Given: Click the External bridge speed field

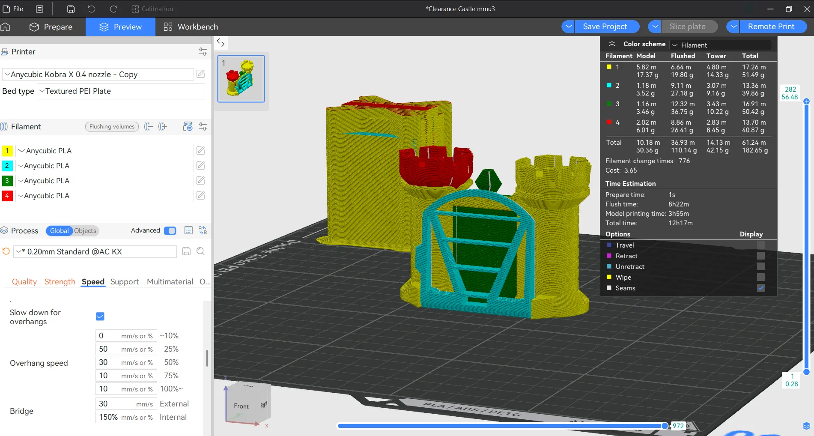Looking at the screenshot, I should pyautogui.click(x=126, y=404).
